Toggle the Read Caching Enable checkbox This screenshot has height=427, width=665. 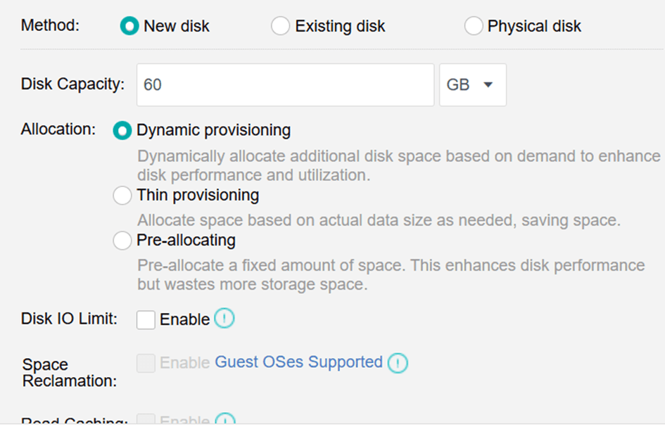click(x=146, y=421)
